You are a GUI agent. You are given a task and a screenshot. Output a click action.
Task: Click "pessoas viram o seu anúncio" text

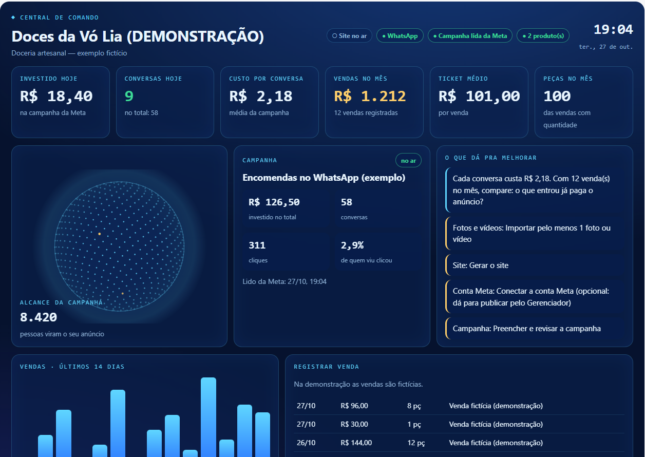(x=62, y=334)
